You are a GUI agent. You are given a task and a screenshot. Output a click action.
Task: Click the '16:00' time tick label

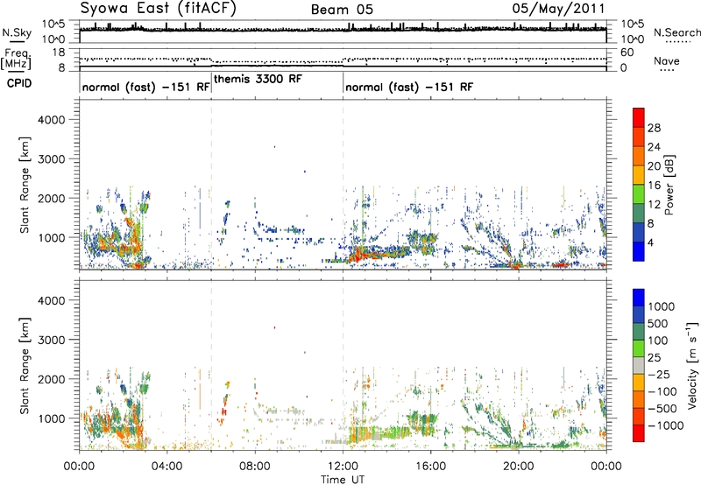pos(430,467)
